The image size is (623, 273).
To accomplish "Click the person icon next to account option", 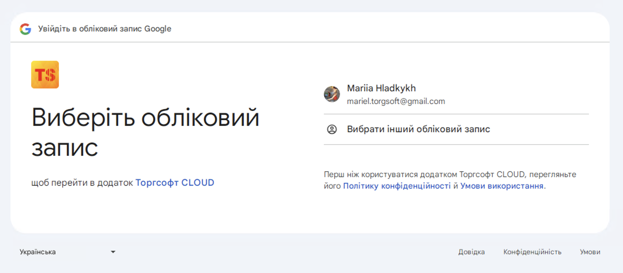I will (332, 129).
